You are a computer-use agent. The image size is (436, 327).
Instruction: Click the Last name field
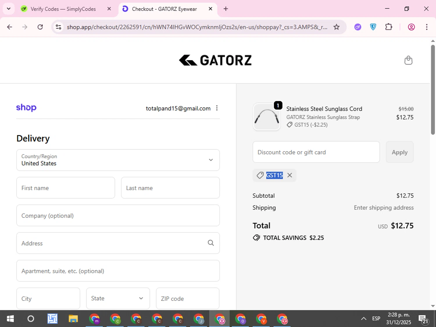coord(170,188)
